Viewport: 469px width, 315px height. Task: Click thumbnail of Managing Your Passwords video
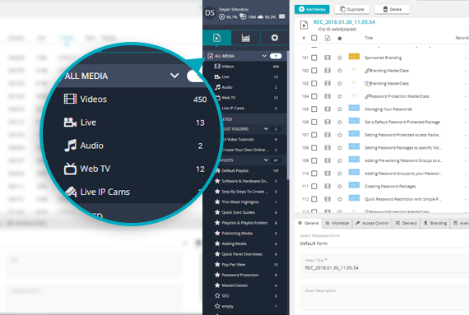click(x=354, y=108)
